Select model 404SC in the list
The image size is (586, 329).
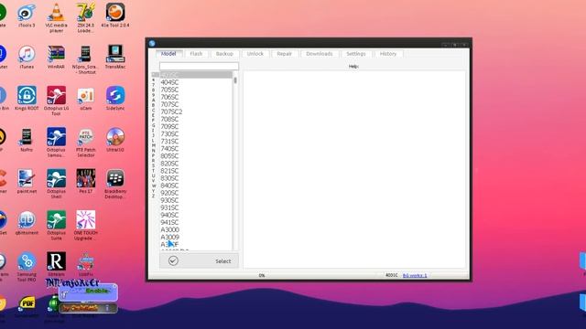pyautogui.click(x=169, y=82)
